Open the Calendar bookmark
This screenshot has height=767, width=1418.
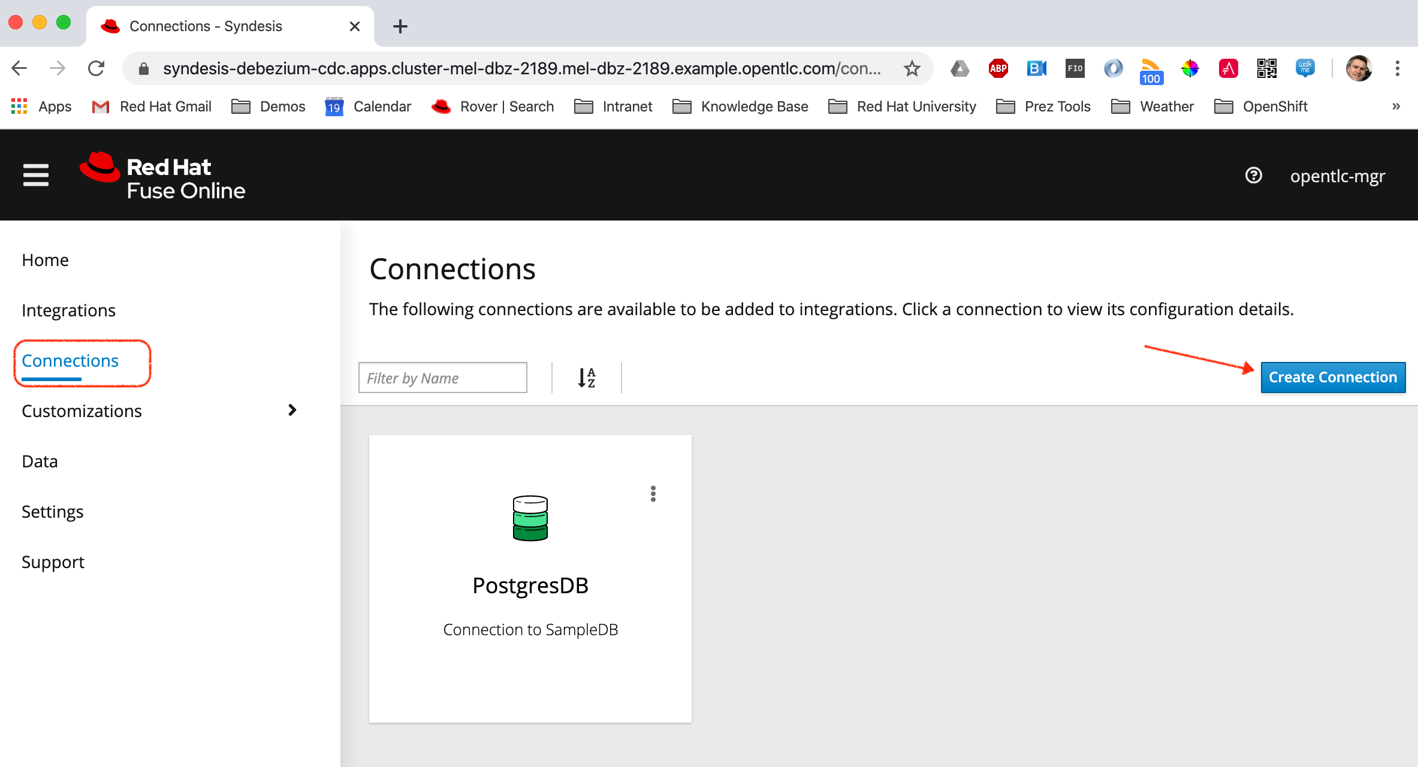coord(368,107)
